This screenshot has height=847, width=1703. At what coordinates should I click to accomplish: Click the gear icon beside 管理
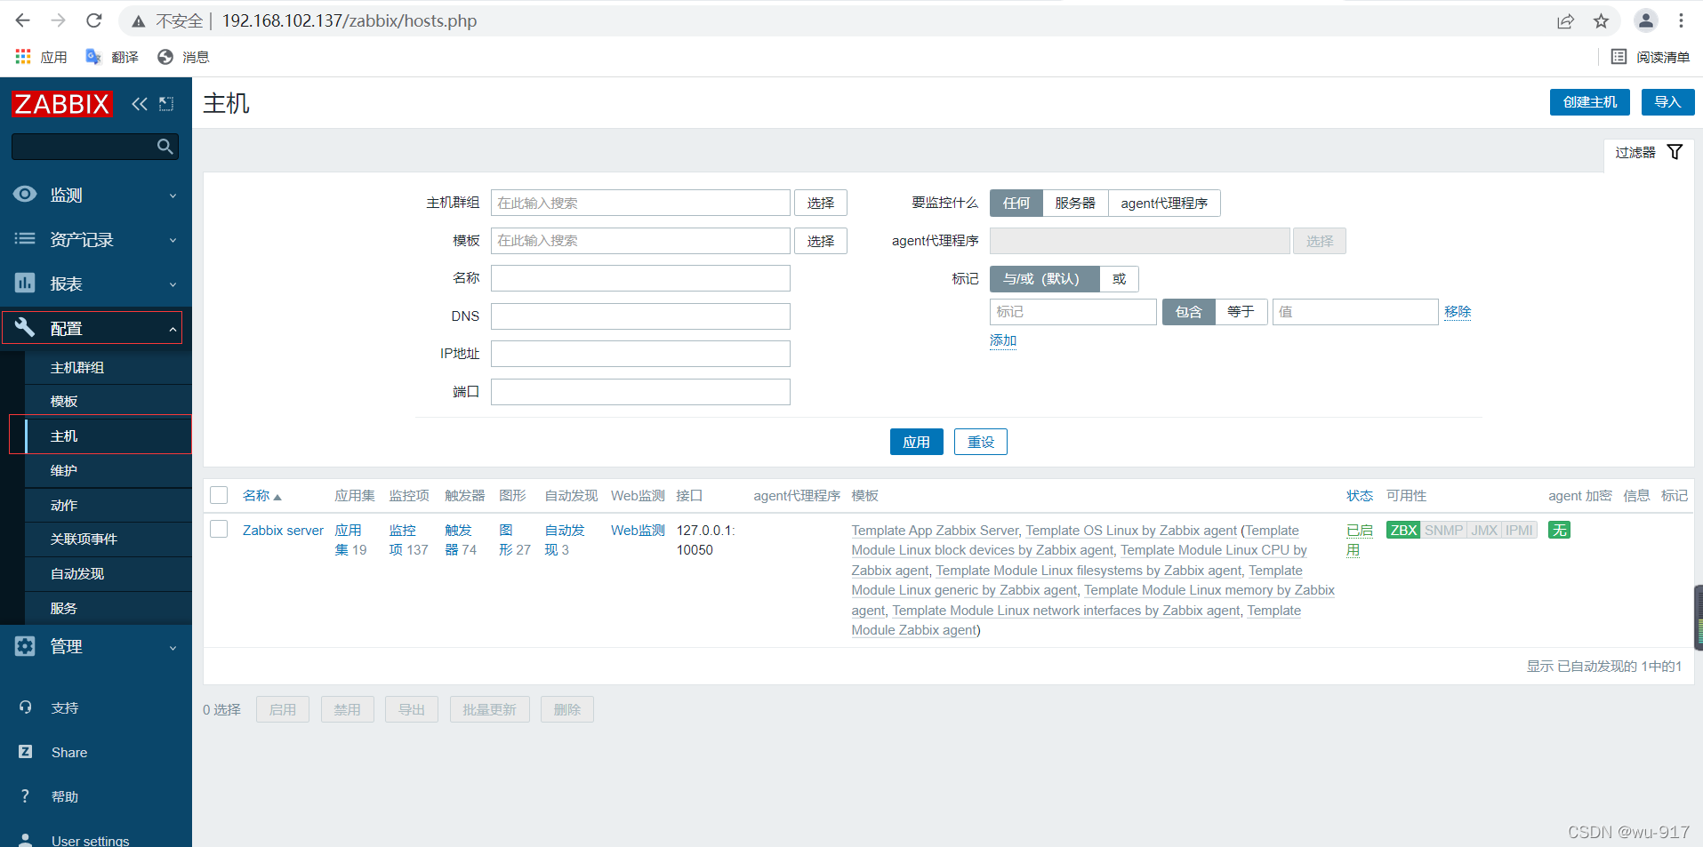(25, 646)
